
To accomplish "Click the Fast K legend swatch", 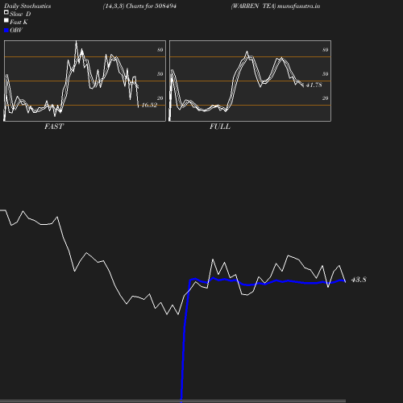I will (x=6, y=20).
